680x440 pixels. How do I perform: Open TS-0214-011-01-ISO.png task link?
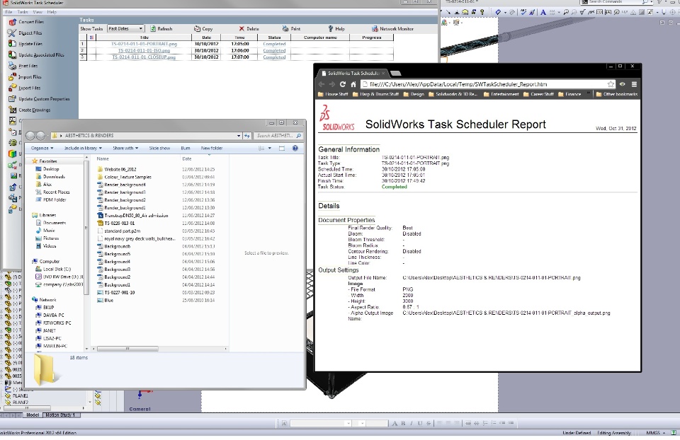click(144, 51)
